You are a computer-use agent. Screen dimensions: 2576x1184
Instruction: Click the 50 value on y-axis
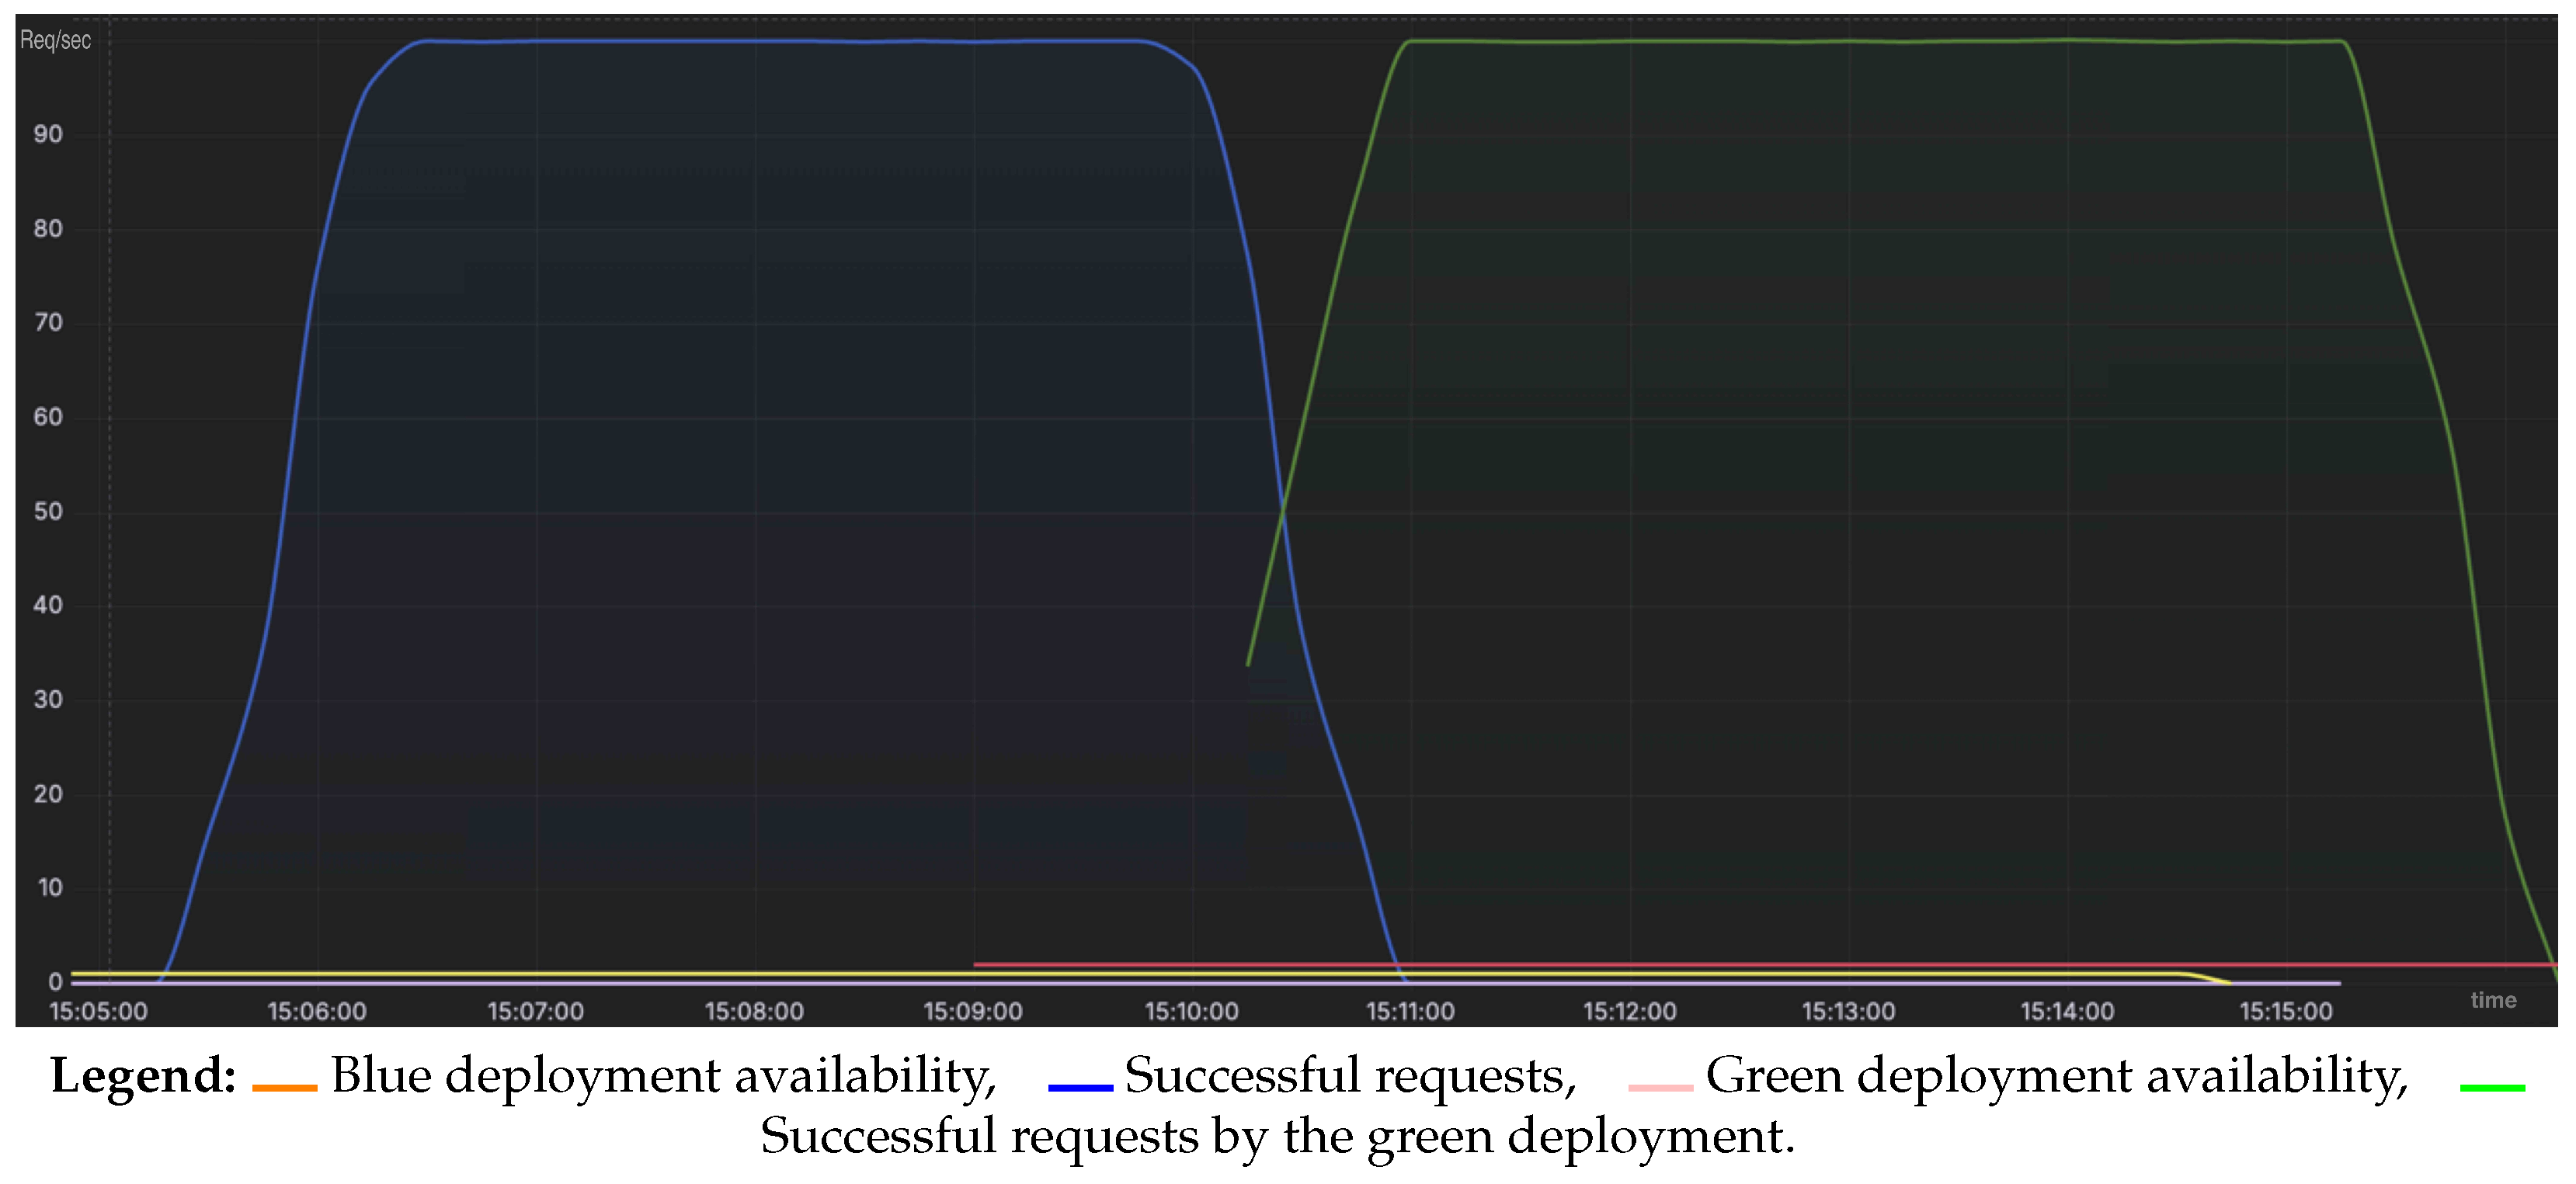pyautogui.click(x=48, y=511)
